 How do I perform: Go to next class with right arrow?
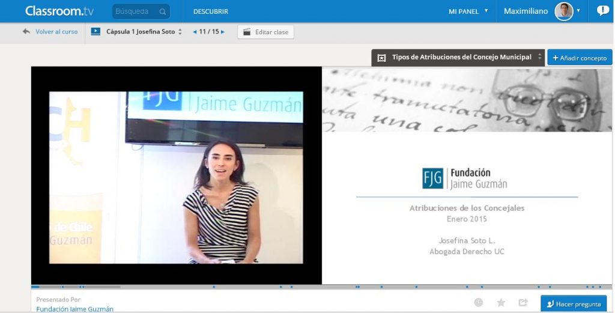223,32
